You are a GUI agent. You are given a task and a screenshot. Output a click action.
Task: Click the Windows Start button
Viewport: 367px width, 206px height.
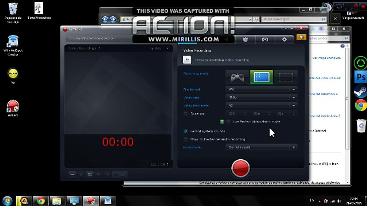coord(7,200)
